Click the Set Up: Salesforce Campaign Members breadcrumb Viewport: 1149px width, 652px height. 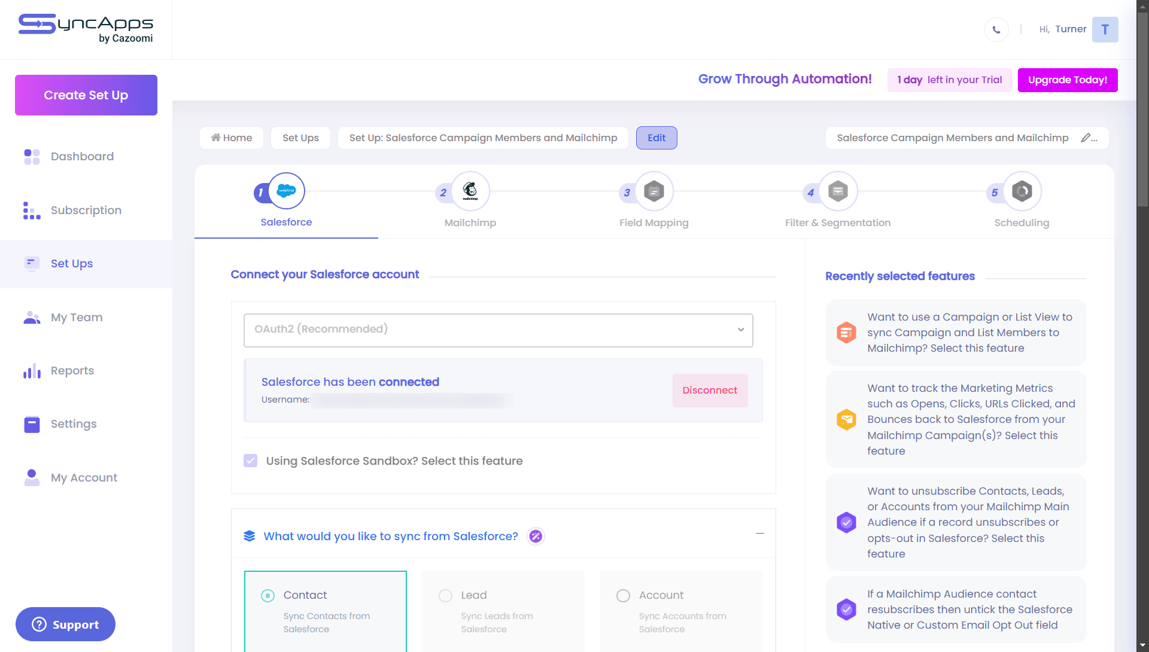[x=483, y=138]
